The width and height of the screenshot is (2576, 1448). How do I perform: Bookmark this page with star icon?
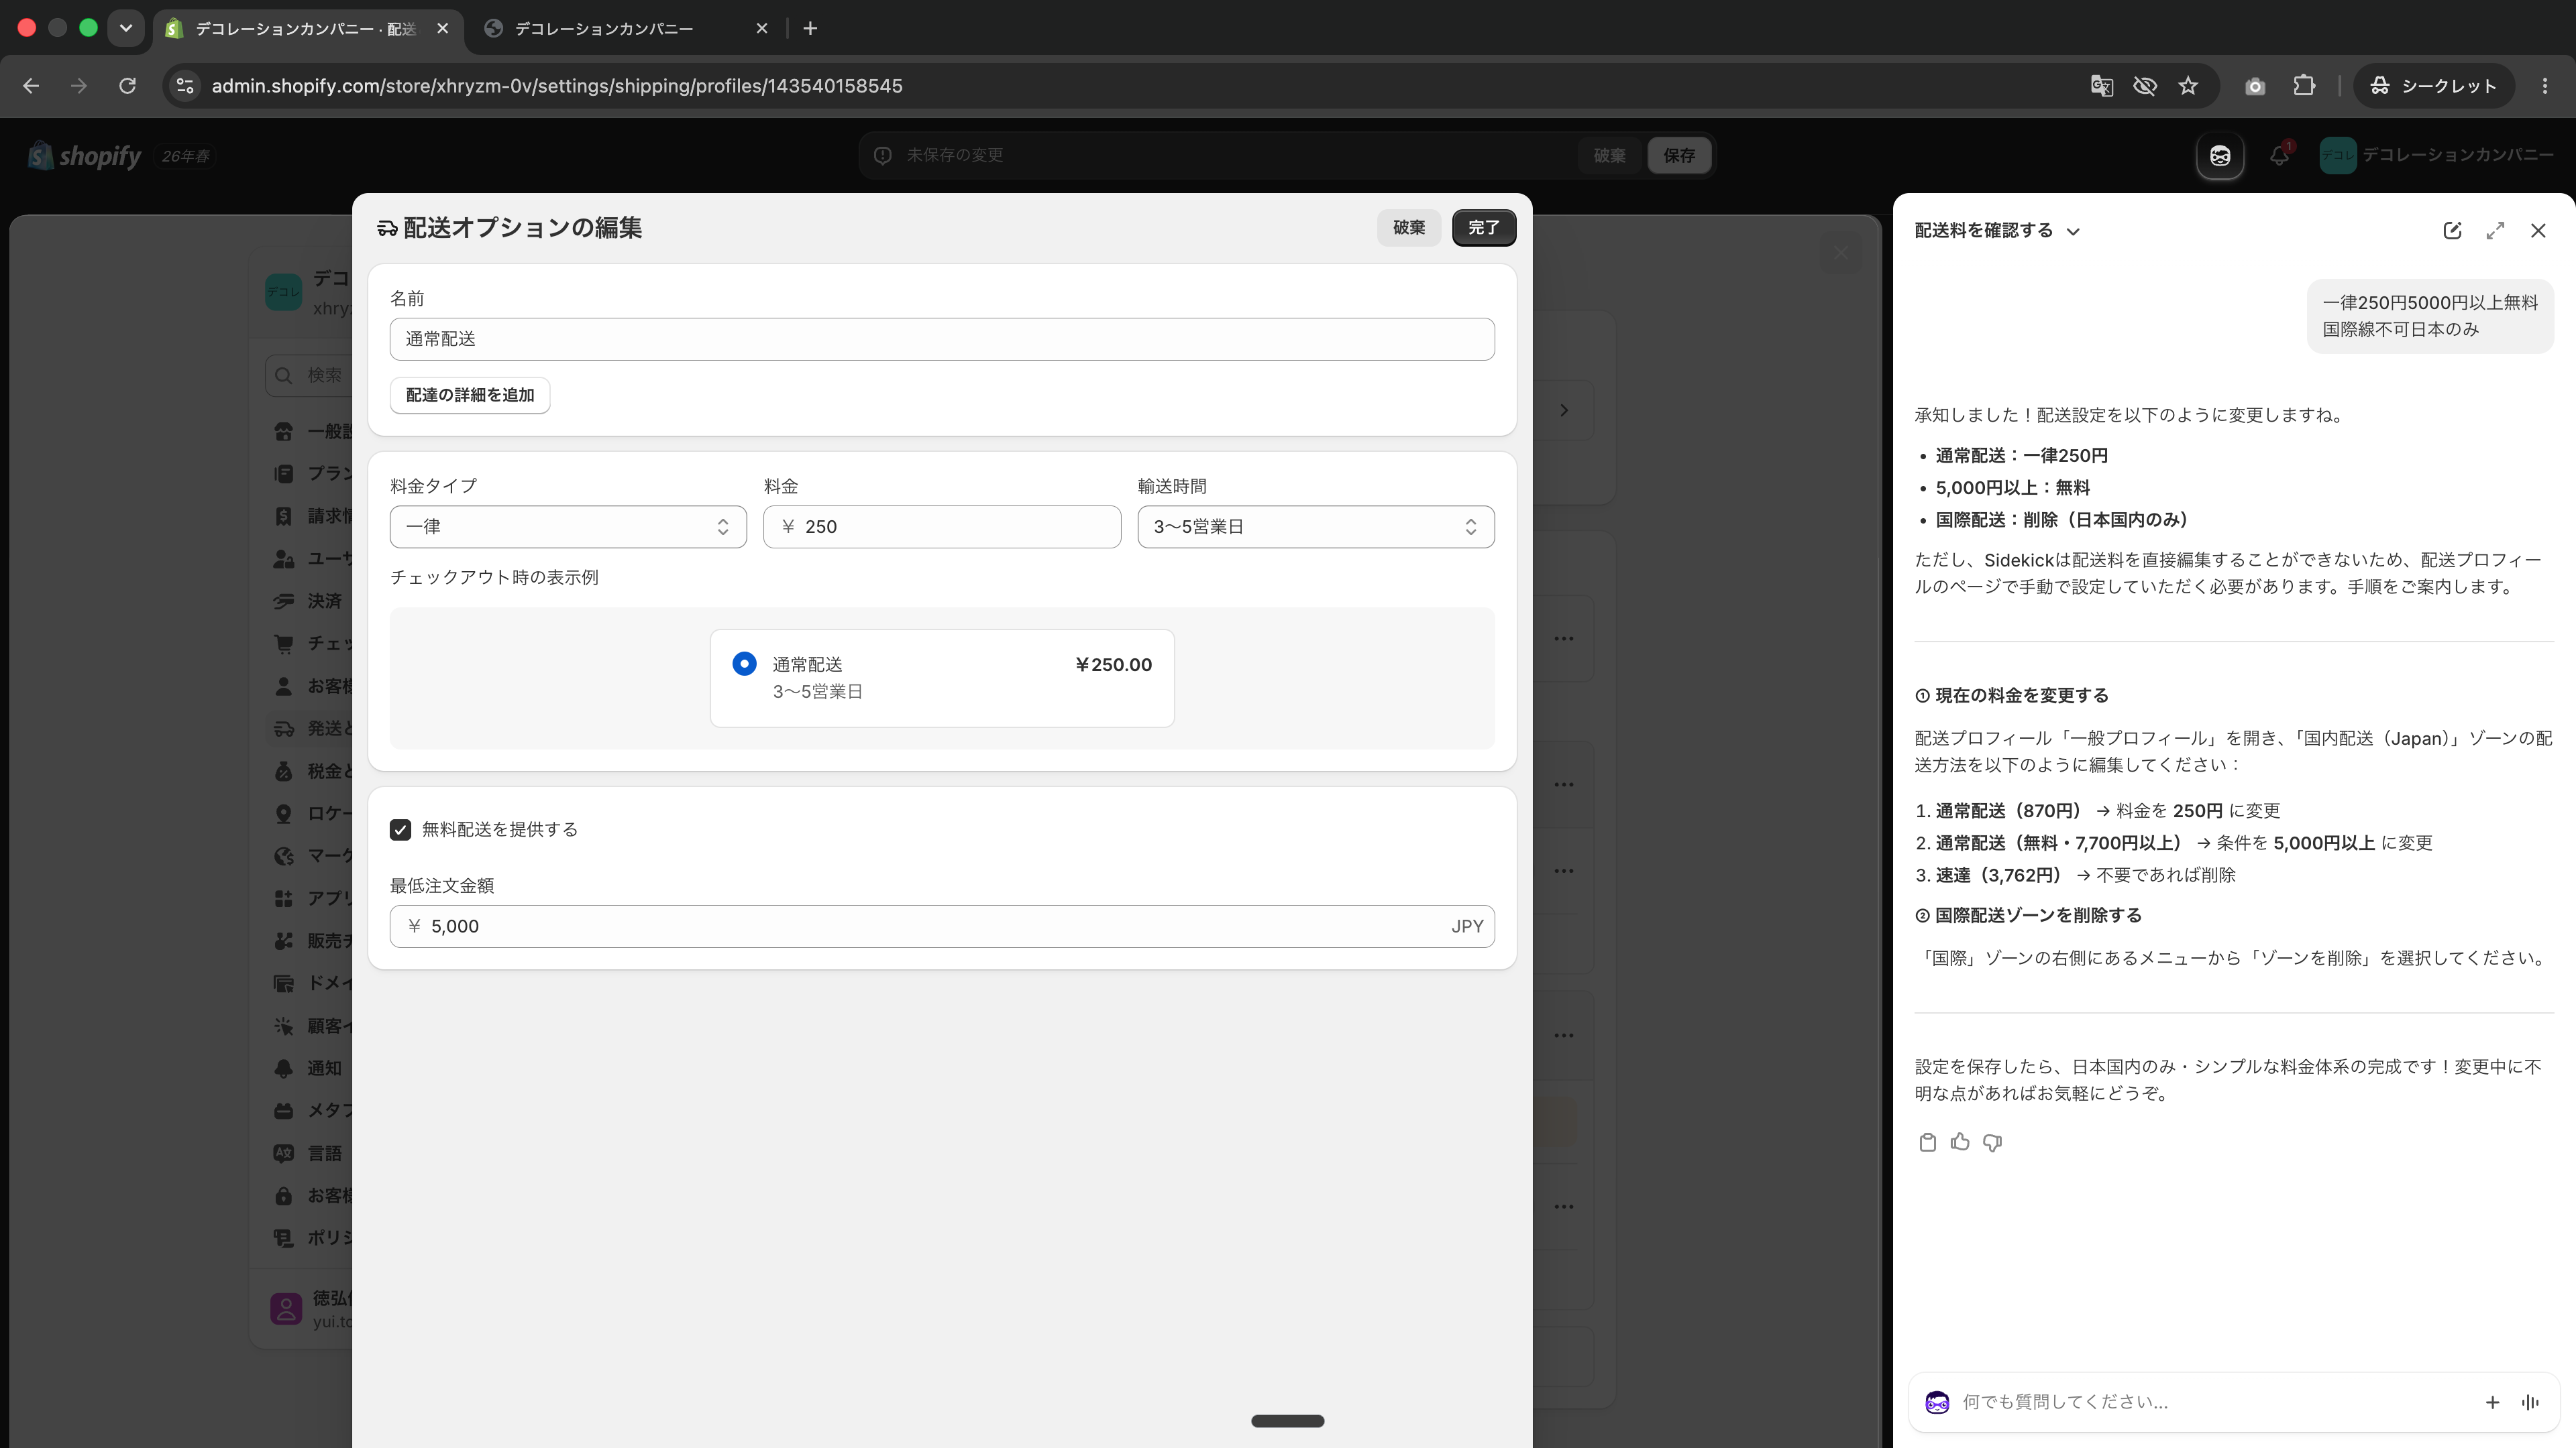(2188, 86)
